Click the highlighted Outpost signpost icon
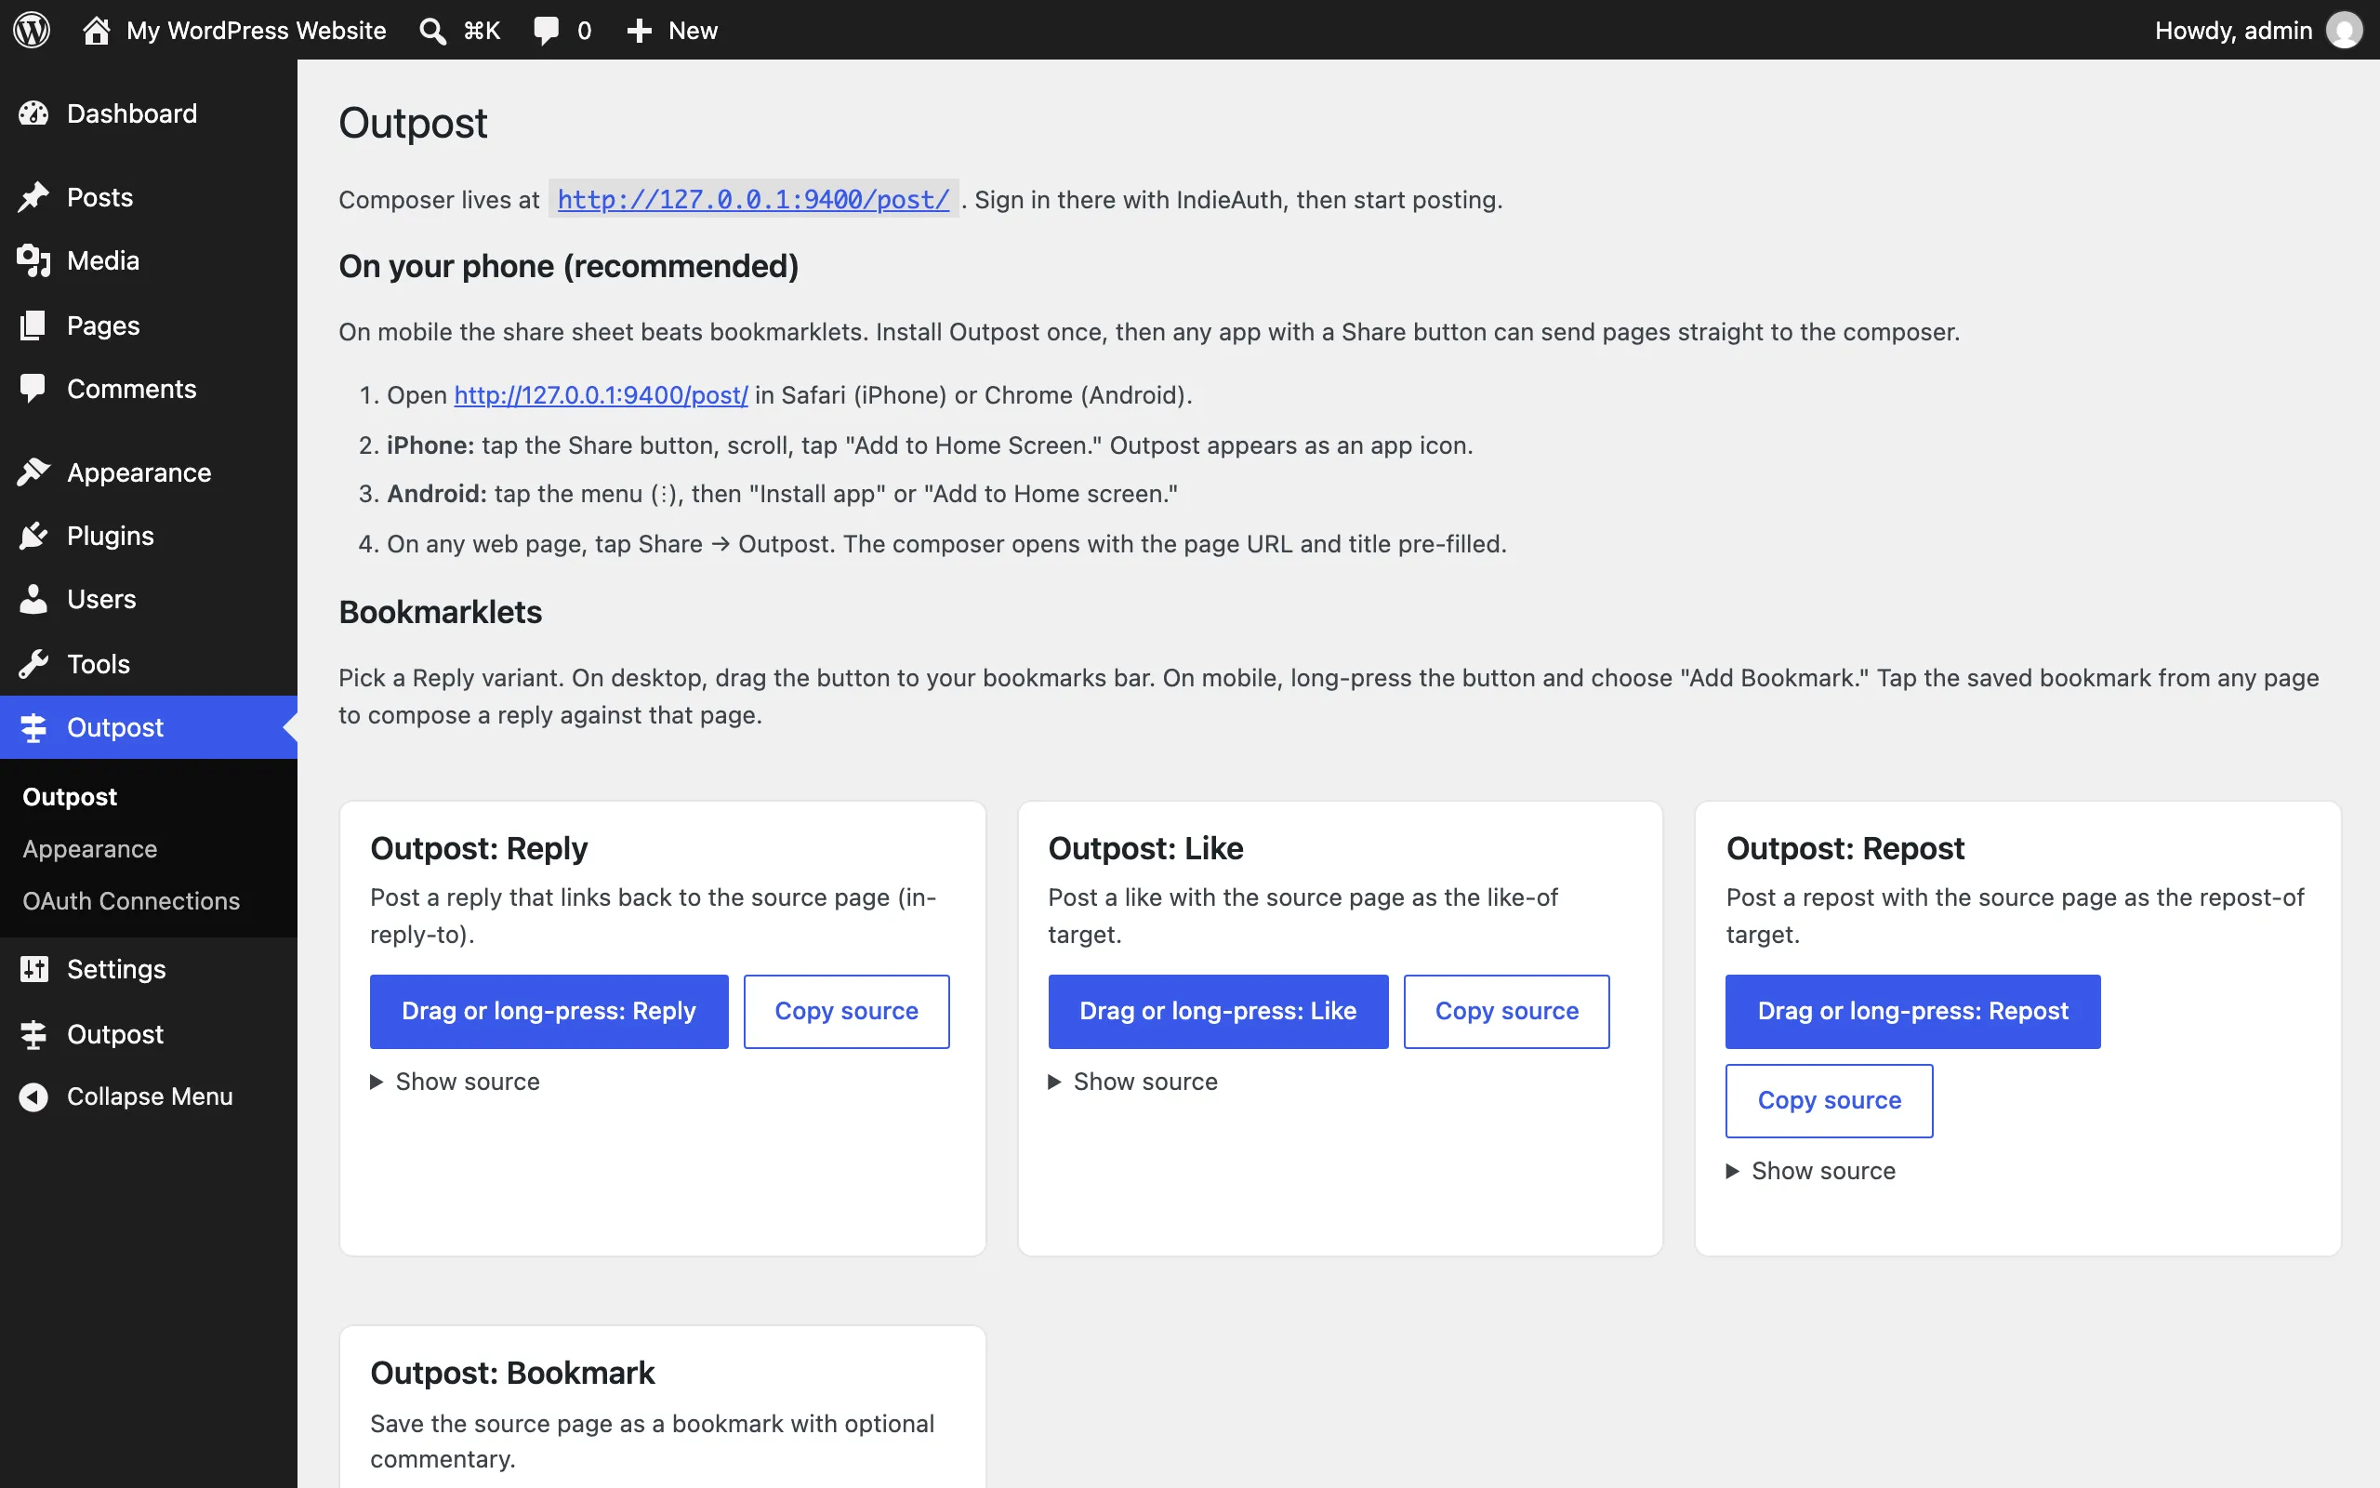The image size is (2380, 1488). (33, 727)
